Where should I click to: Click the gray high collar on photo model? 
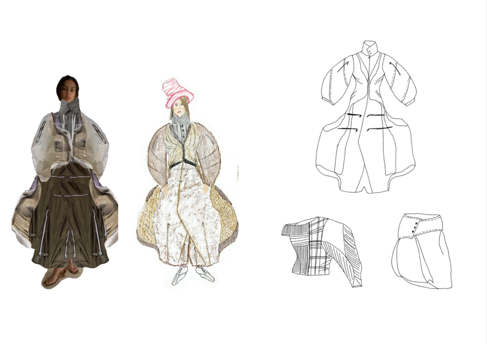coord(70,107)
